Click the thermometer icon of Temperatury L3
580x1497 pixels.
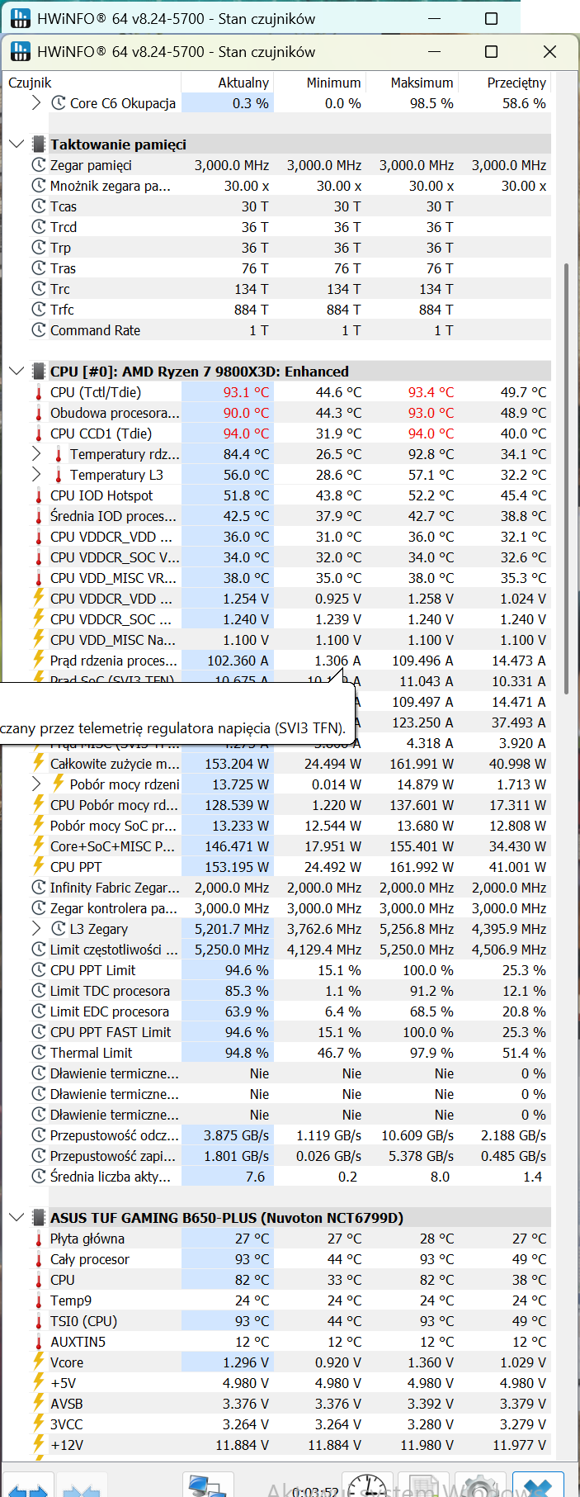58,475
